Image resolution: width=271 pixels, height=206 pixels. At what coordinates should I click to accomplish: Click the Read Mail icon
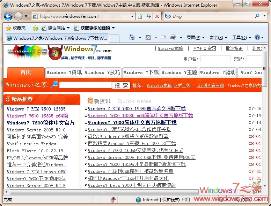point(163,37)
